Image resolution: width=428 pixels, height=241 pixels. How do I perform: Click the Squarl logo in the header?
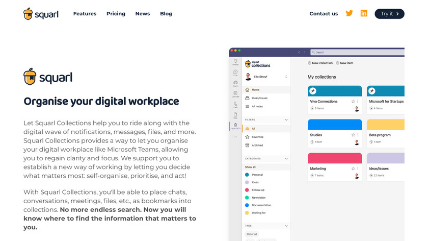41,14
